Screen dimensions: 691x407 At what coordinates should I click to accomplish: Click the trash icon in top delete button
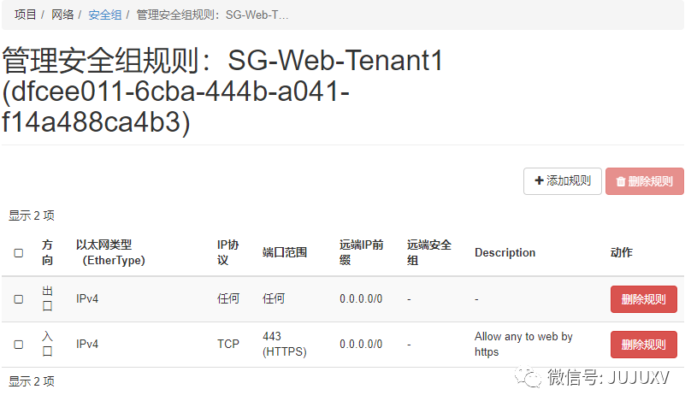coord(621,181)
